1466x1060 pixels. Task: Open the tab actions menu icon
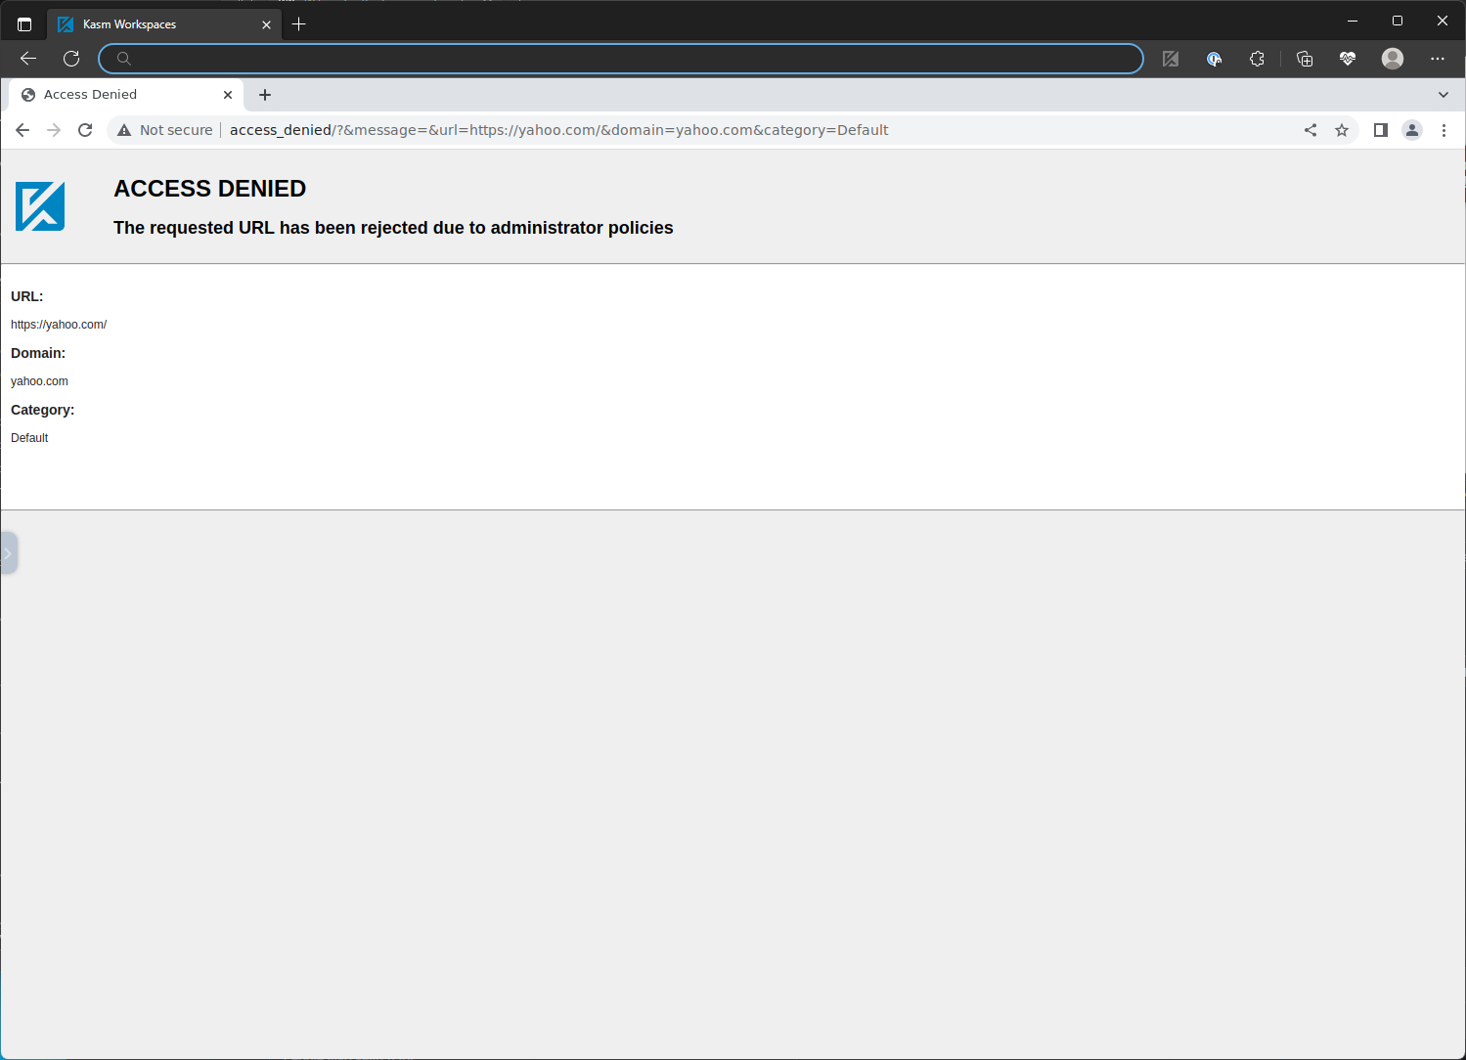24,23
